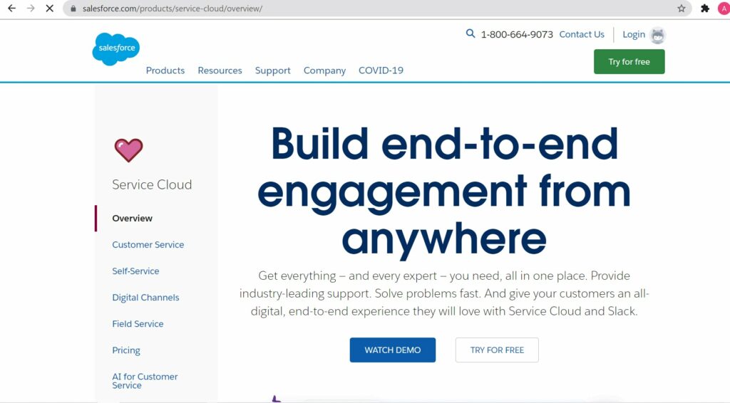This screenshot has width=730, height=403.
Task: Stop page loading with the X icon
Action: (x=49, y=9)
